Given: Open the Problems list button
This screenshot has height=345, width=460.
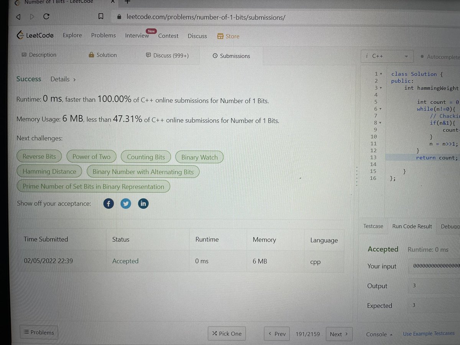Looking at the screenshot, I should [x=39, y=332].
